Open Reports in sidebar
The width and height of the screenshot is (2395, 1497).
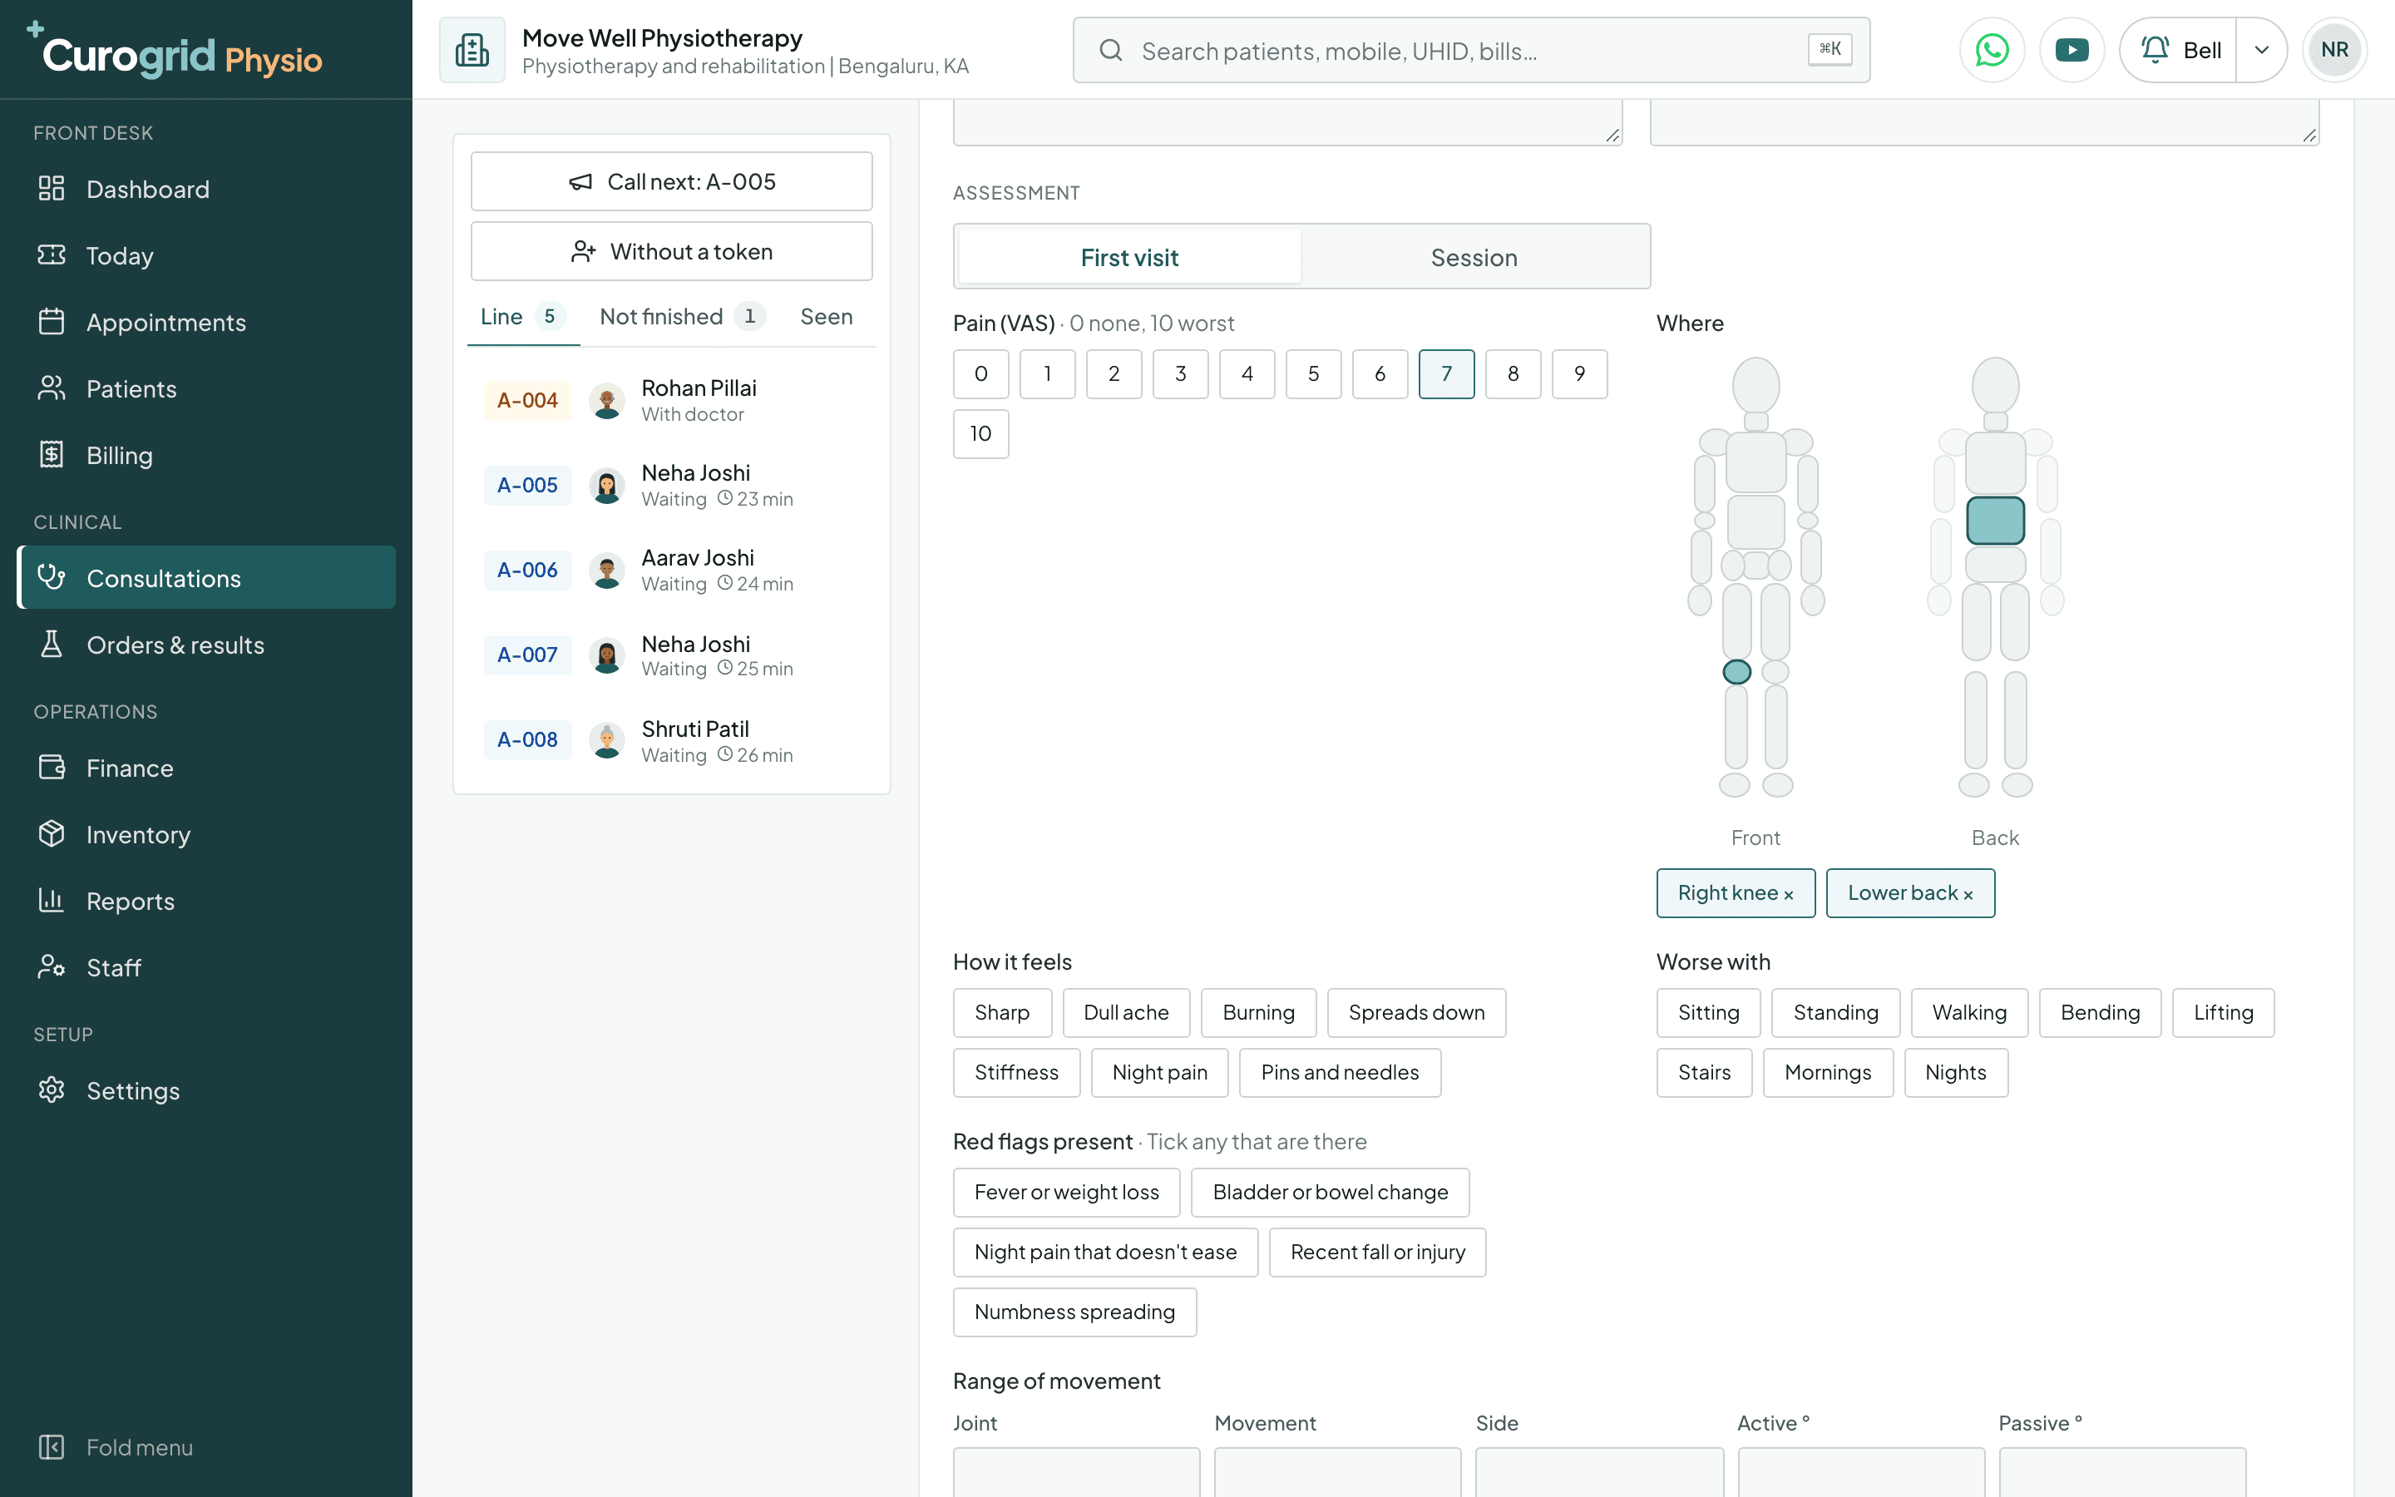click(206, 900)
